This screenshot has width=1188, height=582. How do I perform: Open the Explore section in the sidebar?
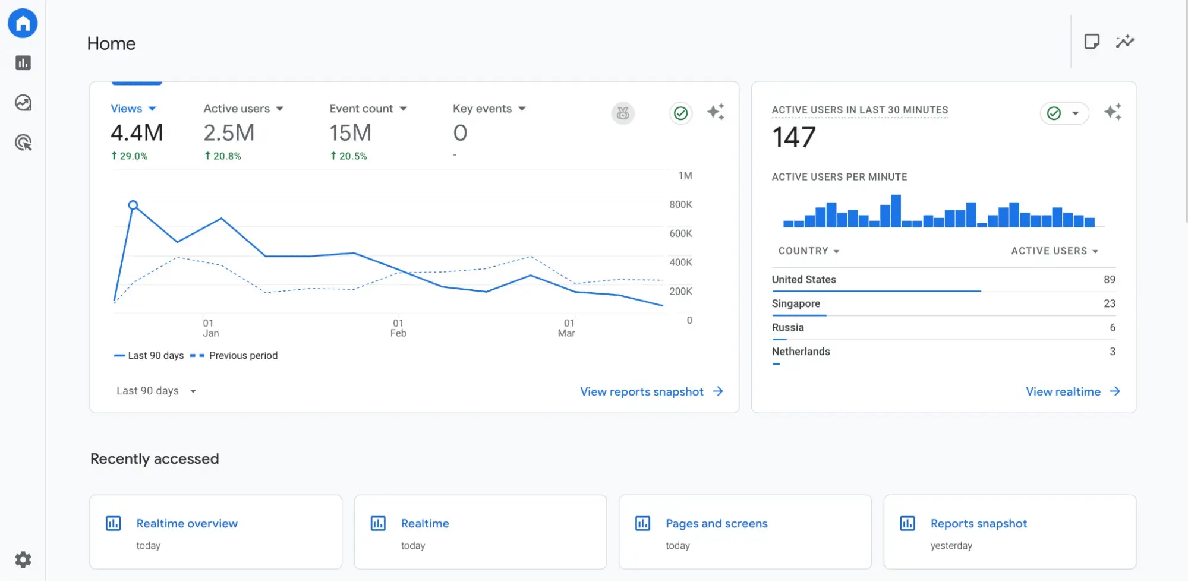23,102
